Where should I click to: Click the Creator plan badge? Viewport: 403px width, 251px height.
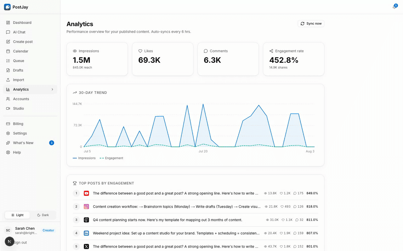pyautogui.click(x=48, y=230)
